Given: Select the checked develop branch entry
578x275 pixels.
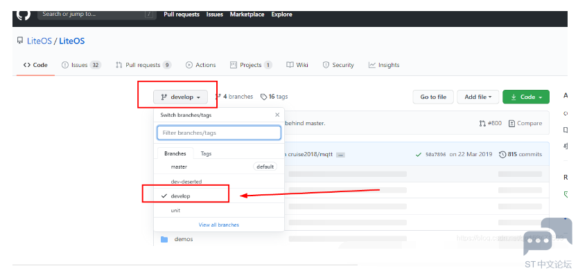Looking at the screenshot, I should pos(218,196).
